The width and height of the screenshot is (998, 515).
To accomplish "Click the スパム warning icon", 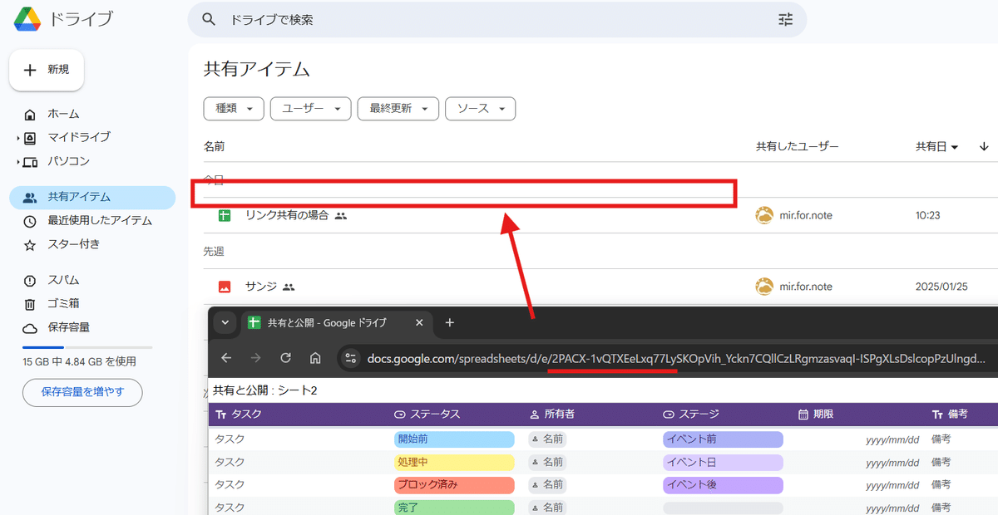I will [x=30, y=281].
